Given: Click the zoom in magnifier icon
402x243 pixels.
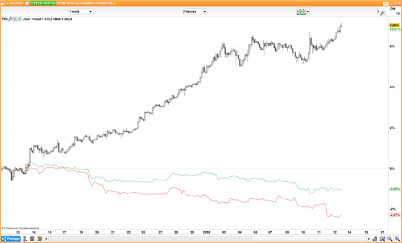Looking at the screenshot, I should coord(397,239).
